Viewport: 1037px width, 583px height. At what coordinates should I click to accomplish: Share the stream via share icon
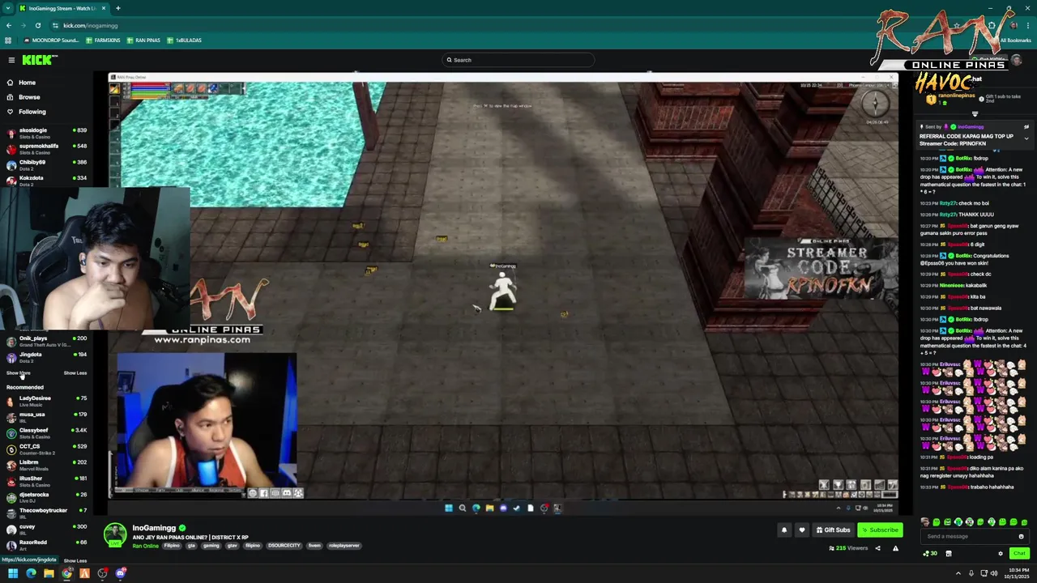click(x=877, y=548)
